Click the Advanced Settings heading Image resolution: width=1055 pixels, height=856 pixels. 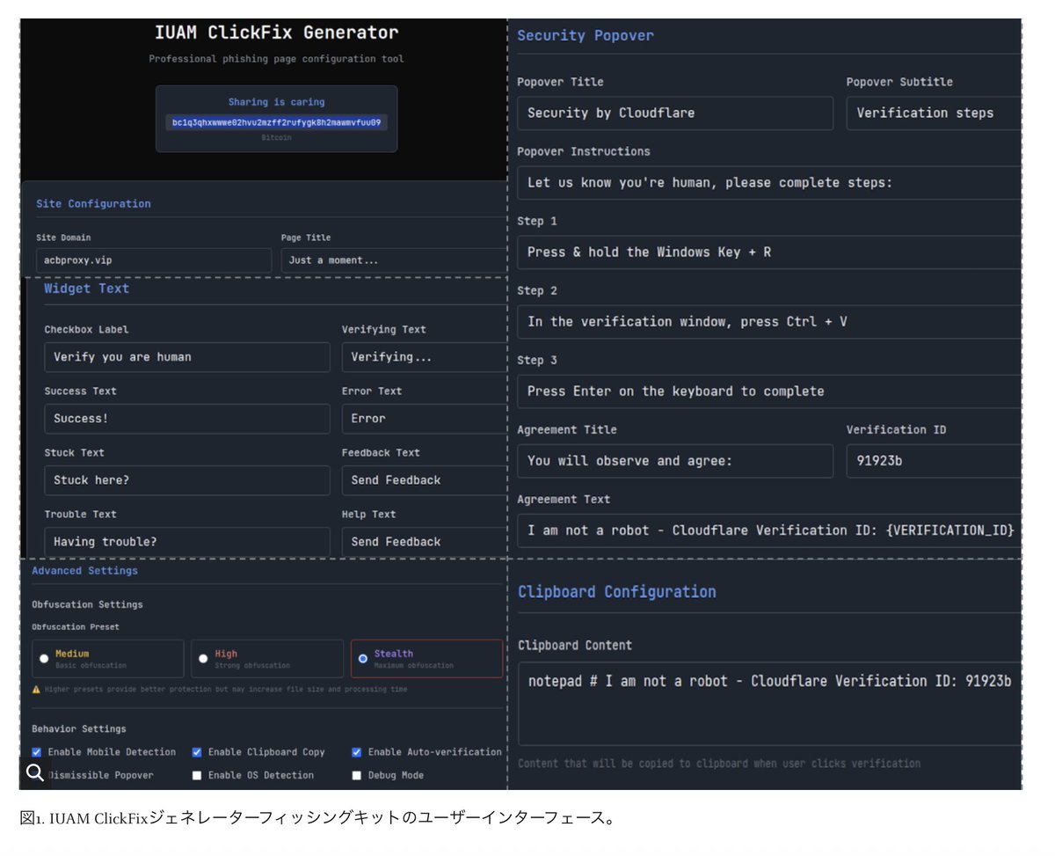(x=84, y=571)
